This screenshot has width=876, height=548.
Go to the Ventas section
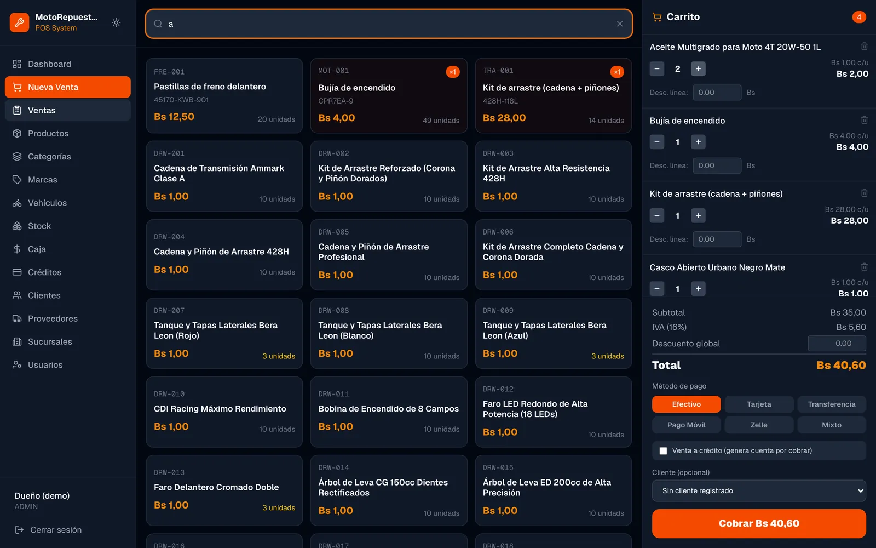pyautogui.click(x=68, y=110)
